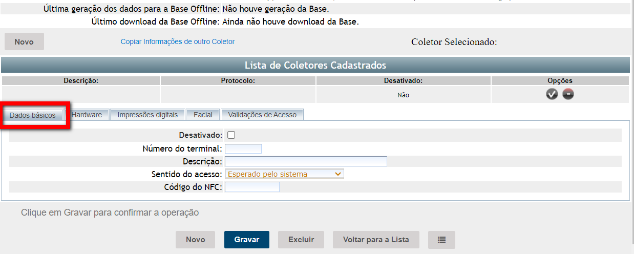Image resolution: width=634 pixels, height=254 pixels.
Task: Click the Novo button above the collector list
Action: coord(24,42)
